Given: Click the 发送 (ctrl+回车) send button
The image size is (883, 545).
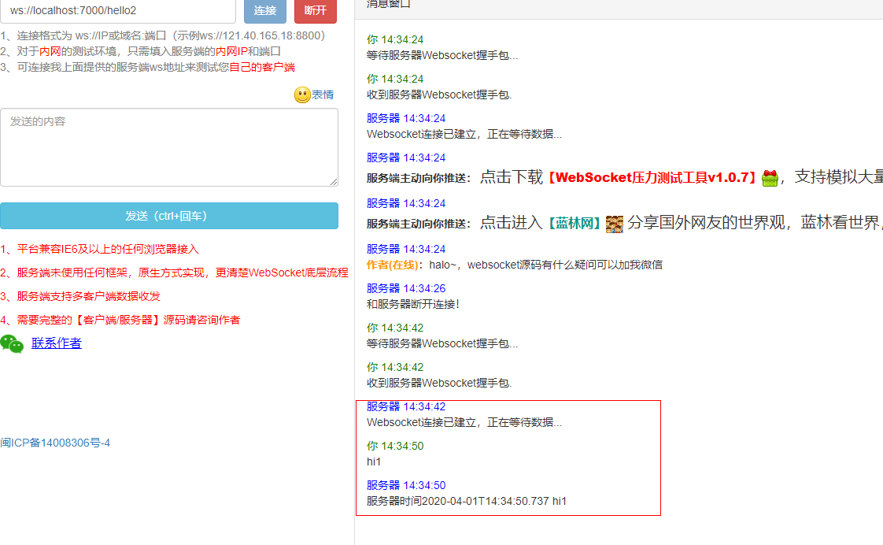Looking at the screenshot, I should [x=169, y=216].
